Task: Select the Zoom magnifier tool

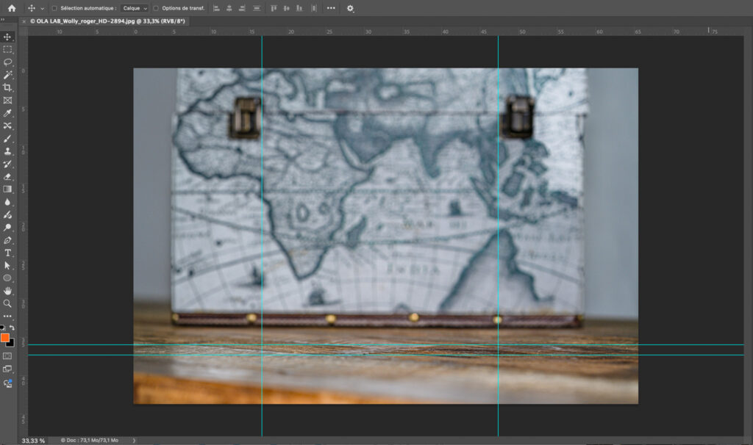Action: tap(7, 303)
